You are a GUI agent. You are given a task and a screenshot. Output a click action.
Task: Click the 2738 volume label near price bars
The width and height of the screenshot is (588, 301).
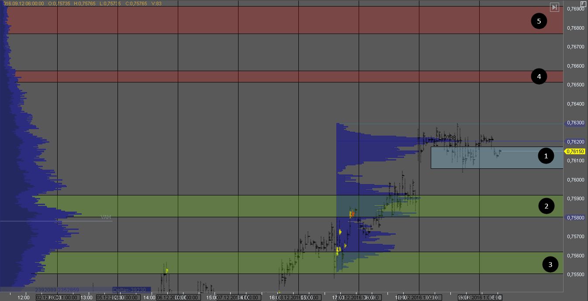pos(450,138)
